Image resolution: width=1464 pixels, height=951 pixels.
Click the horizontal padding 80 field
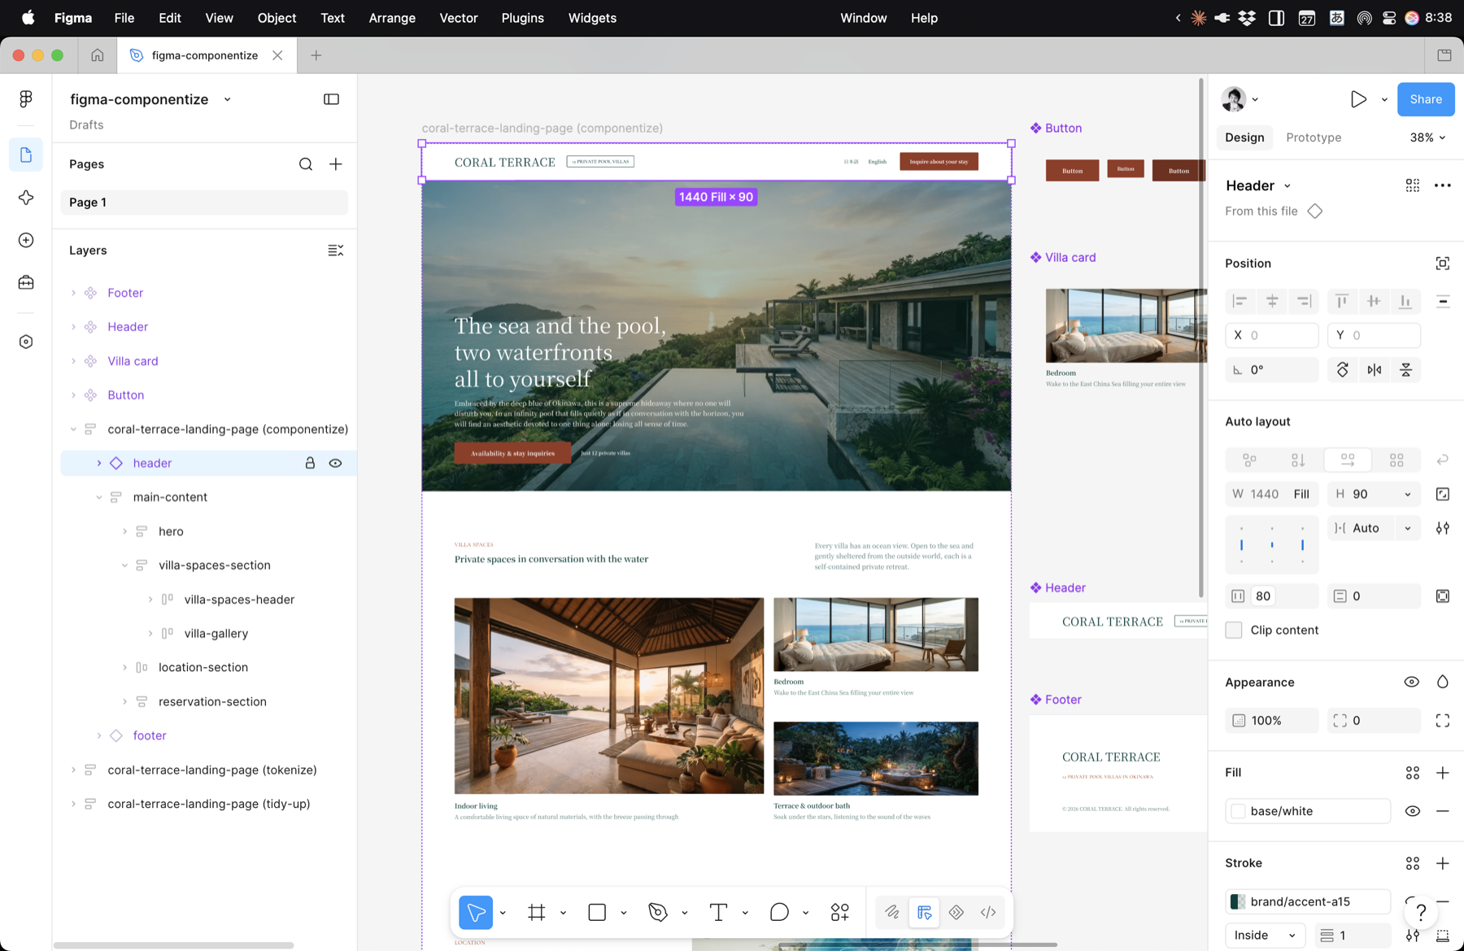(1272, 596)
